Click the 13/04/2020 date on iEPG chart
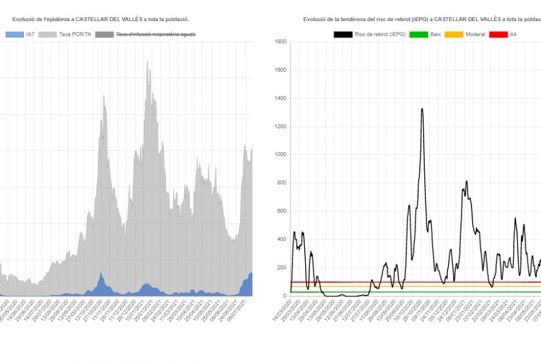 tap(299, 310)
